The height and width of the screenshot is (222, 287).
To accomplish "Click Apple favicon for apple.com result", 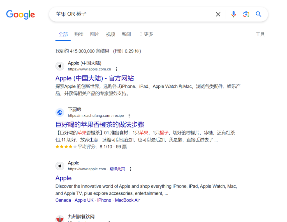I will tap(60, 166).
